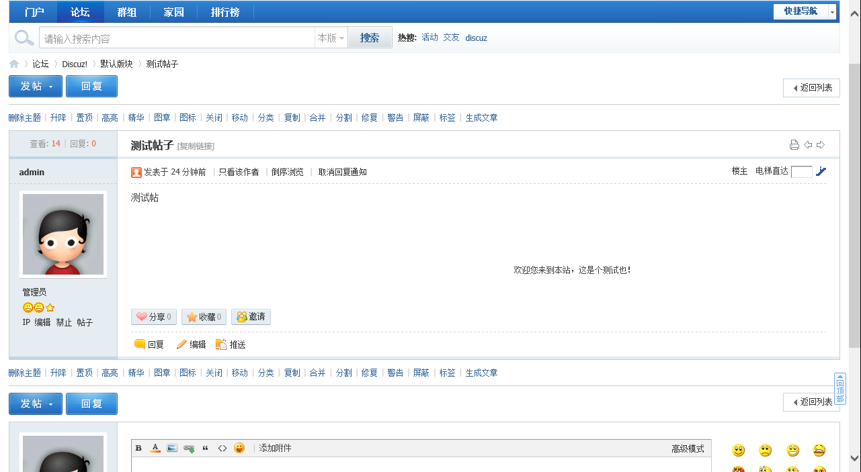Click the elevator jump icon

point(821,172)
